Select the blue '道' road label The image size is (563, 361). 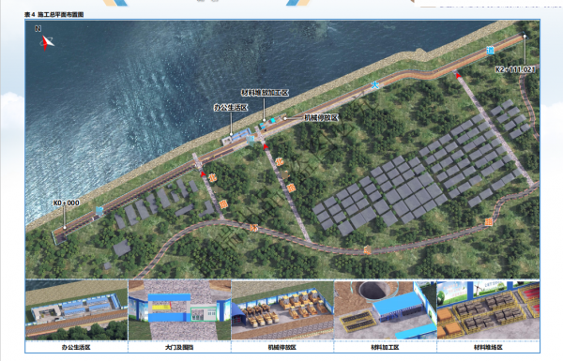pos(490,51)
